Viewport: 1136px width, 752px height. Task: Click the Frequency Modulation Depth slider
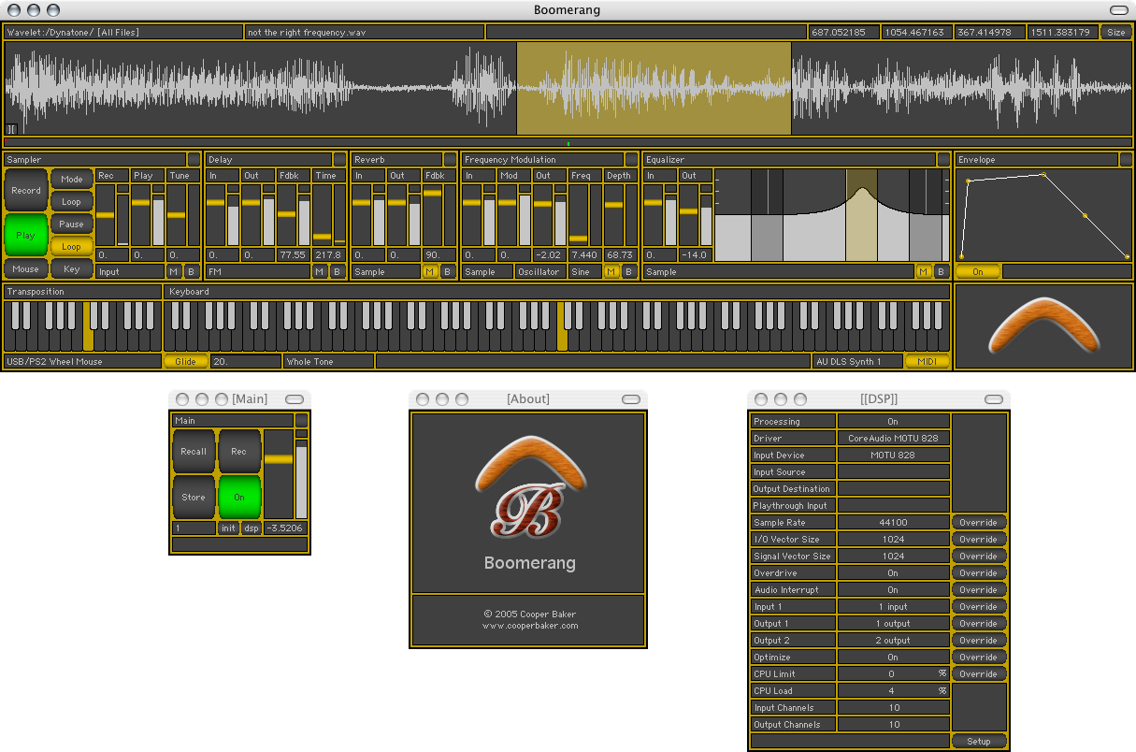coord(614,215)
